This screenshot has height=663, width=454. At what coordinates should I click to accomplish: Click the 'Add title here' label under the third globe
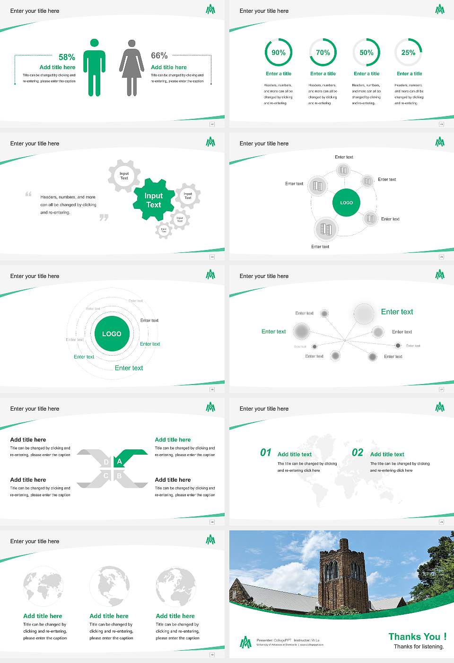click(x=175, y=616)
